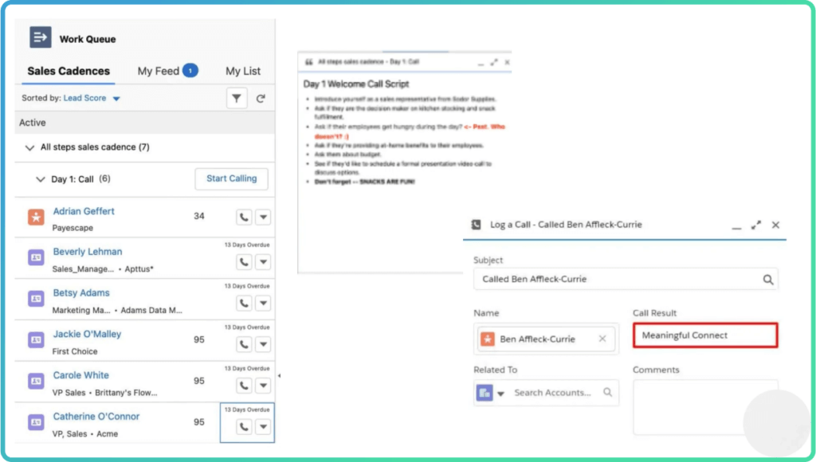Remove Ben Affleck-Currie from Name field
Image resolution: width=816 pixels, height=462 pixels.
tap(602, 339)
